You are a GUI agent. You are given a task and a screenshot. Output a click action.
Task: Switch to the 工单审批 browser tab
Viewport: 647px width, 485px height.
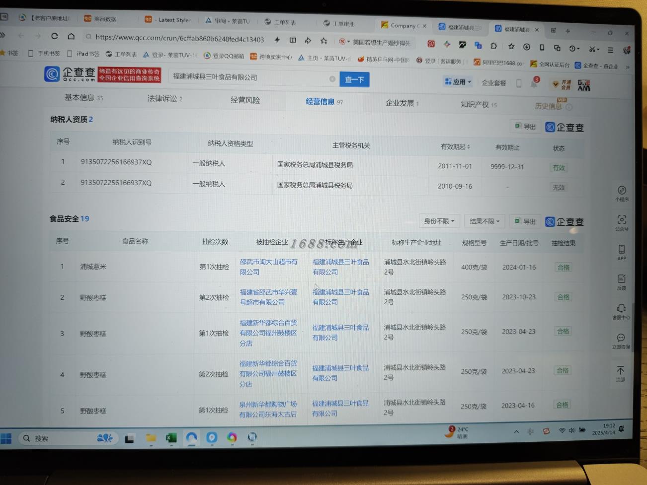click(x=339, y=23)
